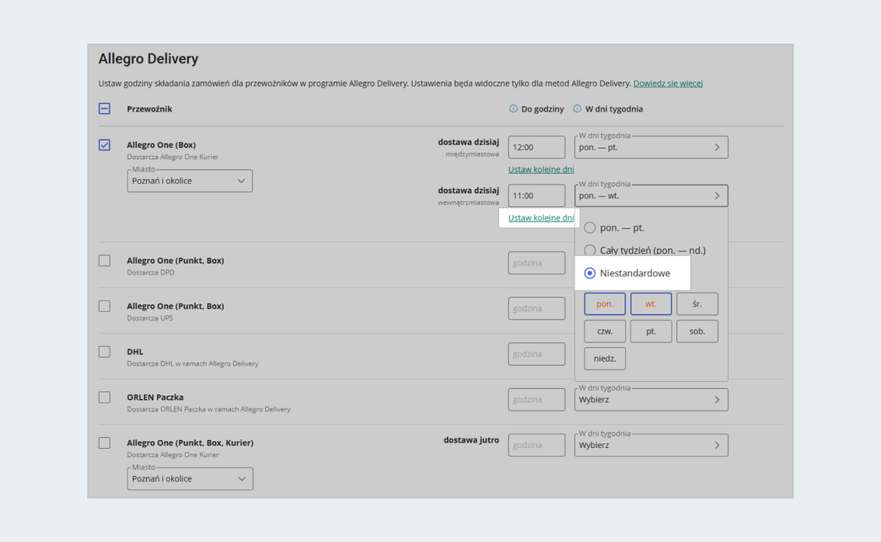Click the dostawa jutro label
The image size is (881, 542).
pos(471,440)
